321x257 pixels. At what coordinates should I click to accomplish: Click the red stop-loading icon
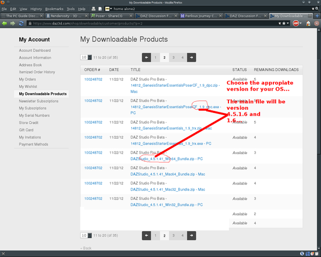tap(317, 24)
